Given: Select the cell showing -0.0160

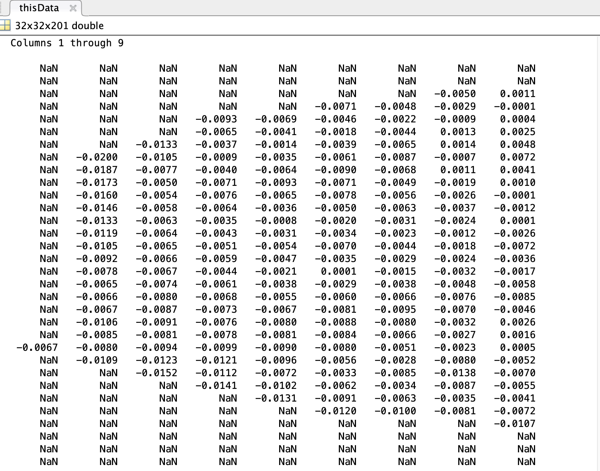Looking at the screenshot, I should click(97, 195).
